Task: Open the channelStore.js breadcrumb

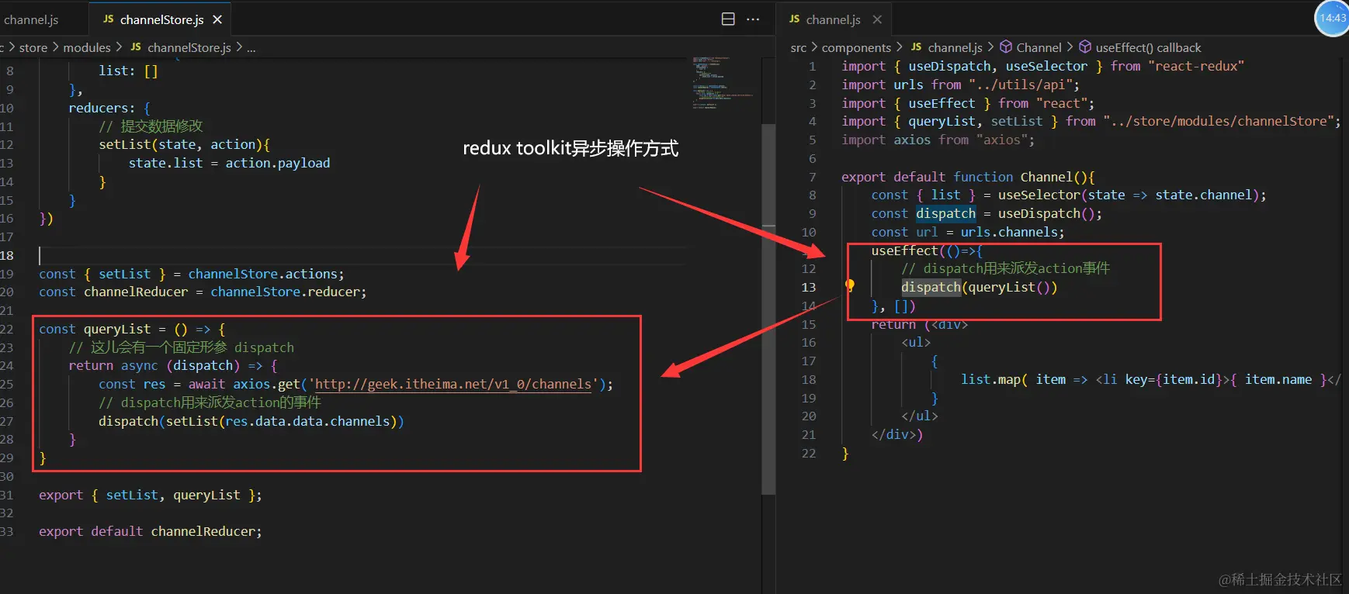Action: coord(189,47)
